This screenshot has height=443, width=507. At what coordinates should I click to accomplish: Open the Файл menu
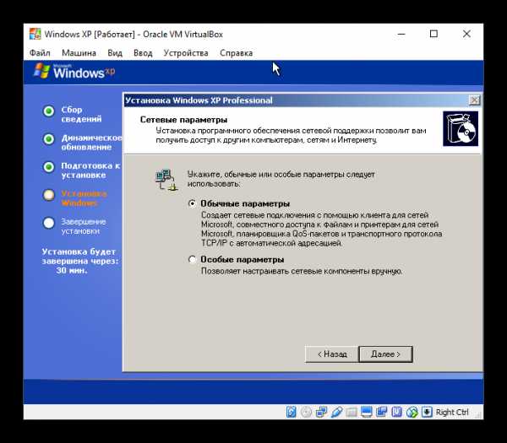(40, 52)
